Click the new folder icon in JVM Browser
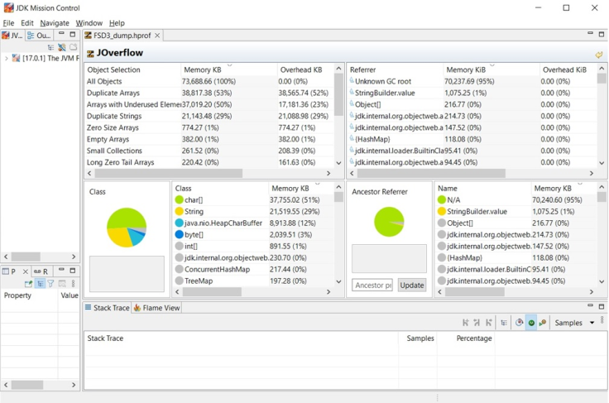 pyautogui.click(x=73, y=47)
